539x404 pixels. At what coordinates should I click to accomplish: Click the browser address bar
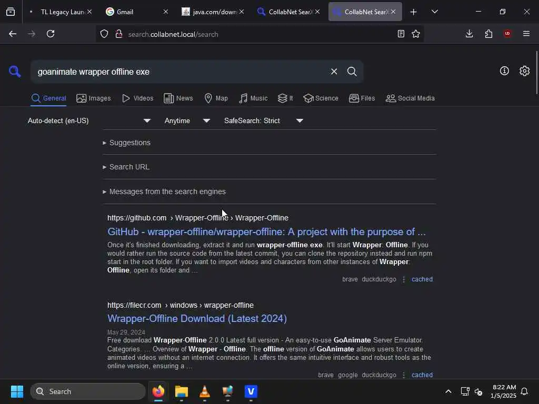click(259, 34)
